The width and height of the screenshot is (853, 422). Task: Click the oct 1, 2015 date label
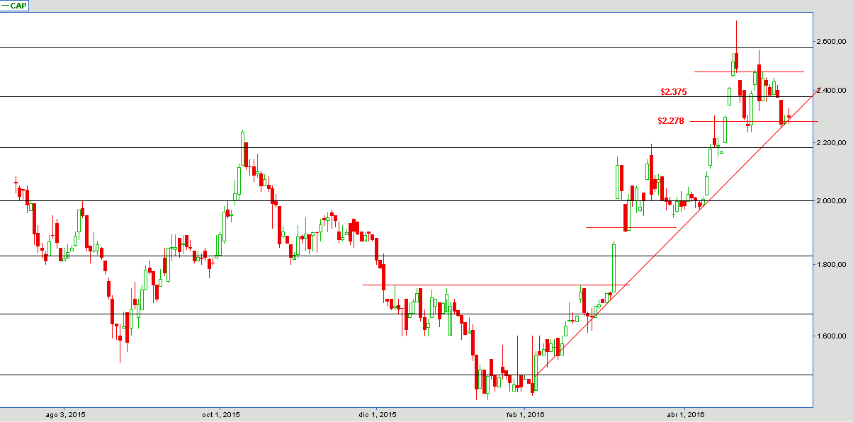(220, 414)
